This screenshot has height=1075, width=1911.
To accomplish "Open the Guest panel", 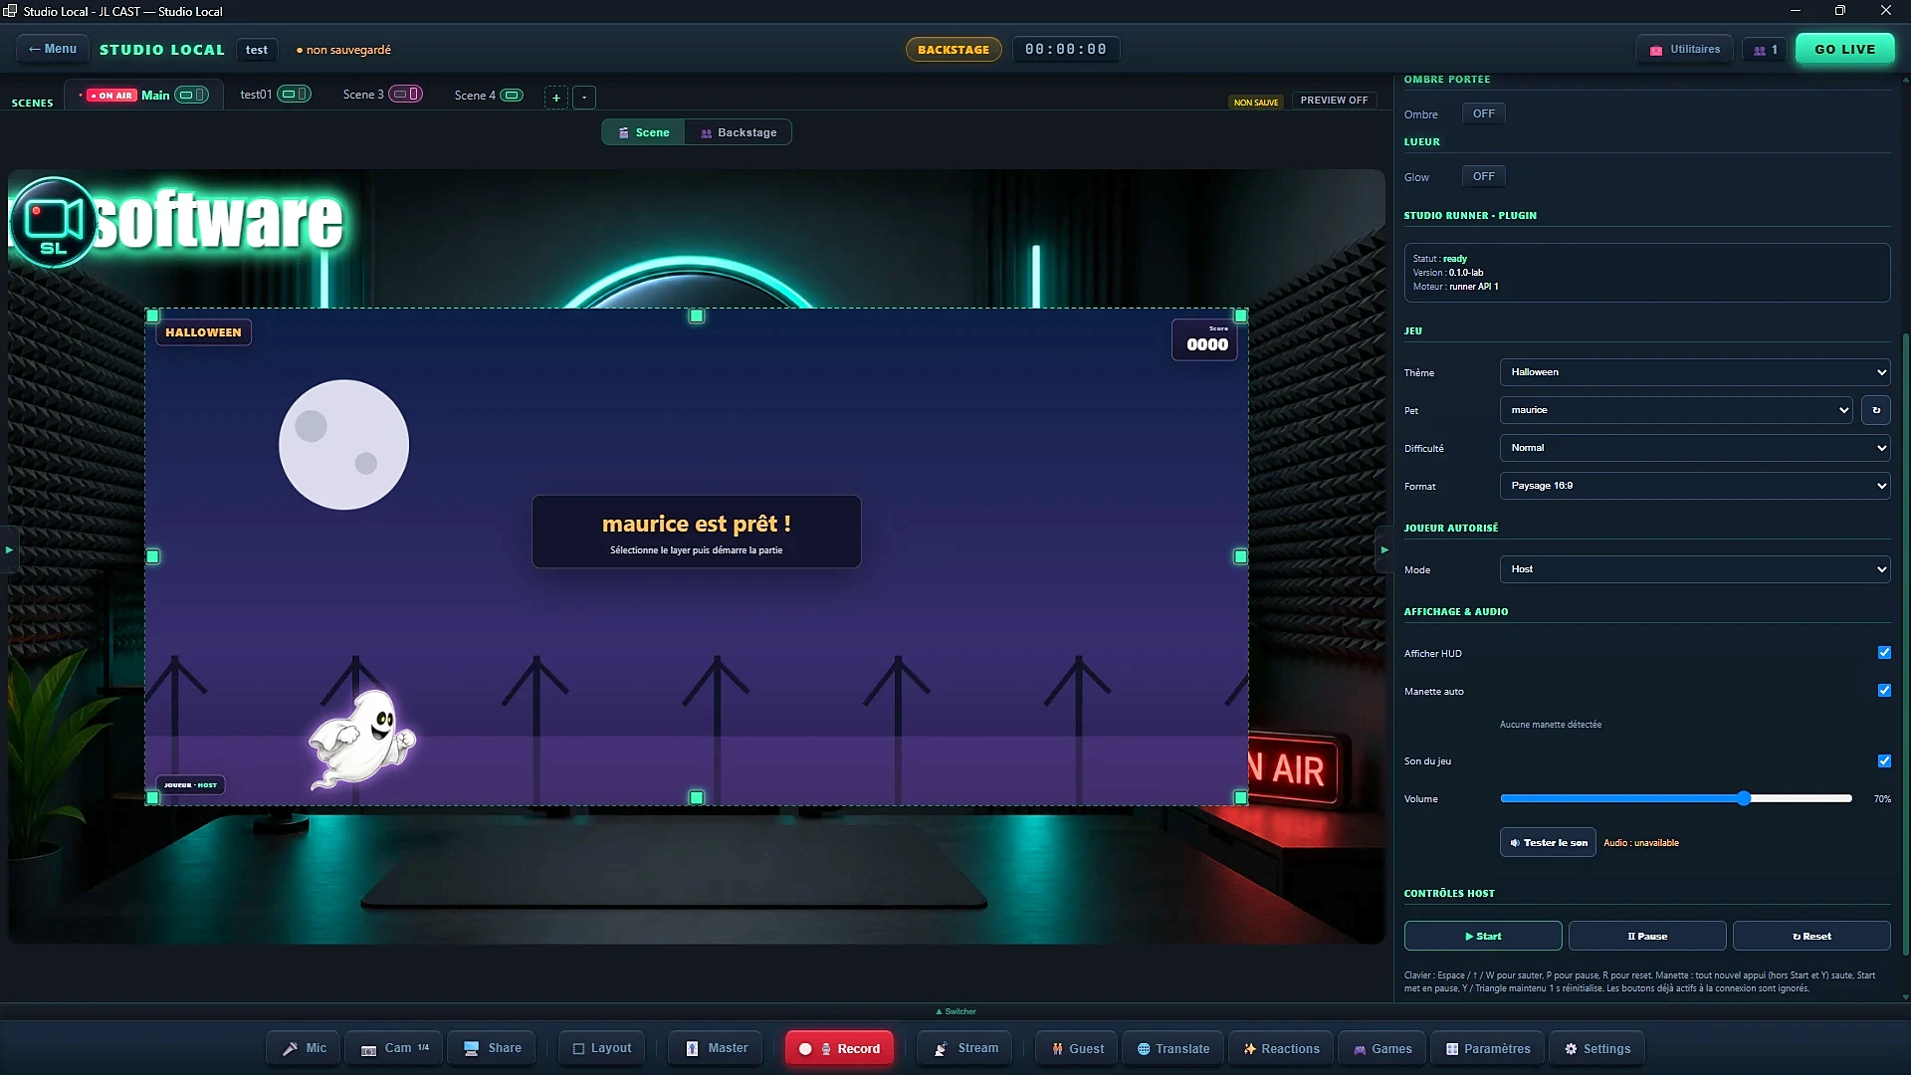I will pos(1077,1048).
